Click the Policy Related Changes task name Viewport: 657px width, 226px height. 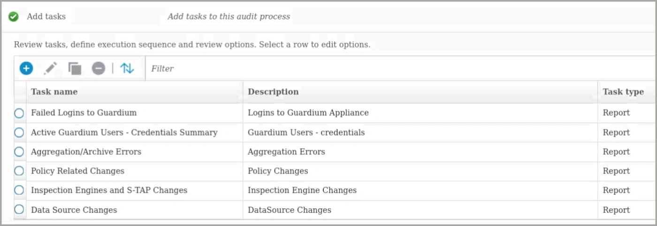pyautogui.click(x=77, y=171)
